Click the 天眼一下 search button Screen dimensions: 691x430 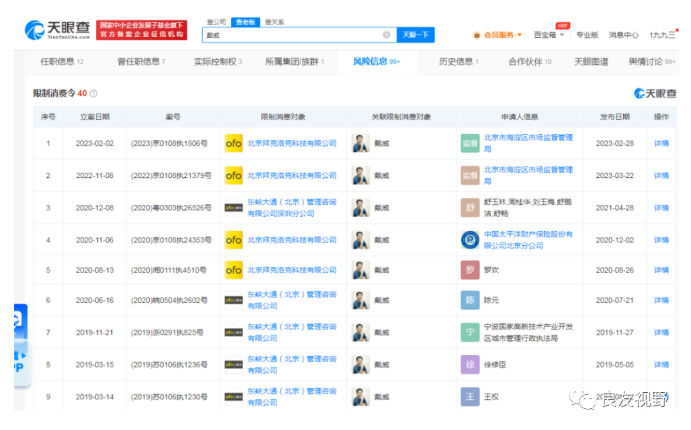416,35
